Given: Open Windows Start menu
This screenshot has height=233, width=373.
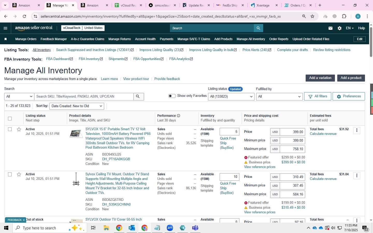Looking at the screenshot, I should tap(6, 228).
